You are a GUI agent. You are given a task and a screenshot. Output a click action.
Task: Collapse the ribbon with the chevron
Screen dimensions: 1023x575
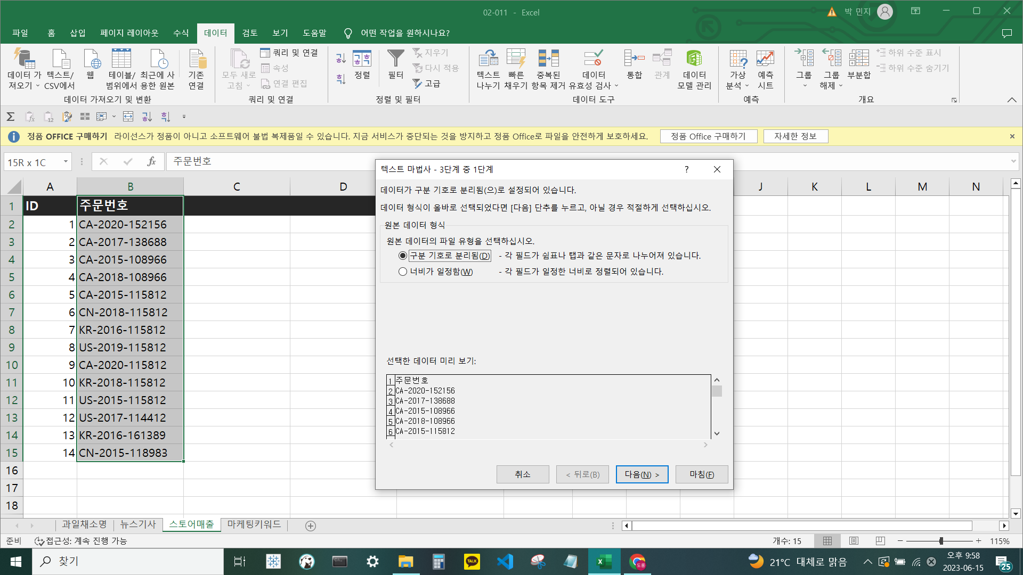[1012, 100]
